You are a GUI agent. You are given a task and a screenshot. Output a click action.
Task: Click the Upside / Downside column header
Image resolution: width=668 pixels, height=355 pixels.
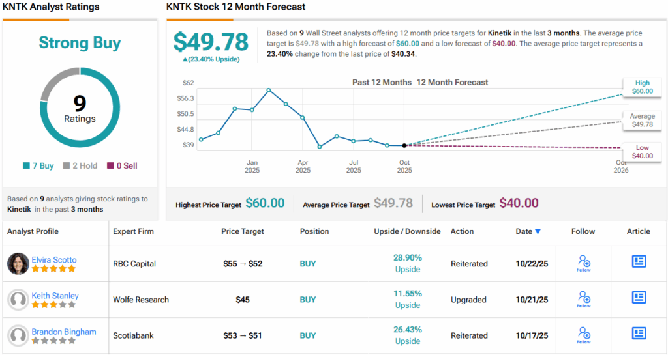(407, 231)
